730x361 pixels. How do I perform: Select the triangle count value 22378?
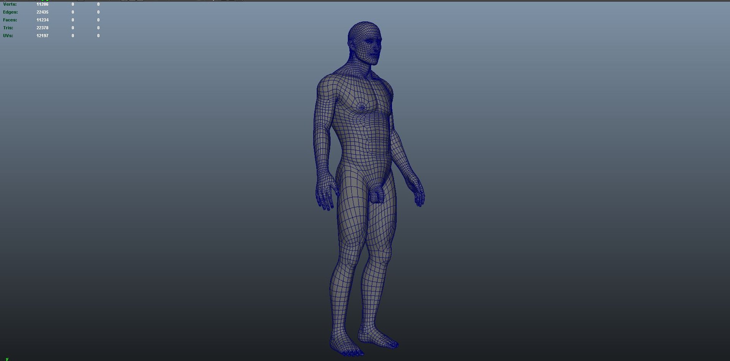tap(43, 28)
